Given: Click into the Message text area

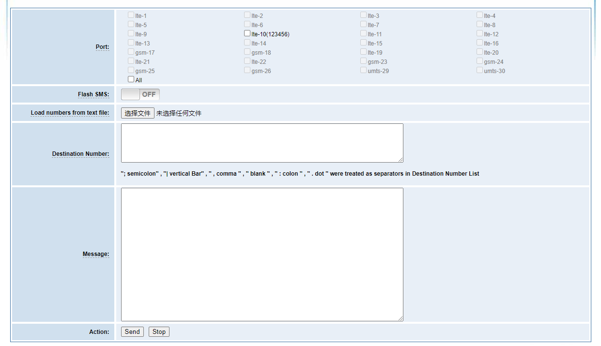Looking at the screenshot, I should coord(262,255).
